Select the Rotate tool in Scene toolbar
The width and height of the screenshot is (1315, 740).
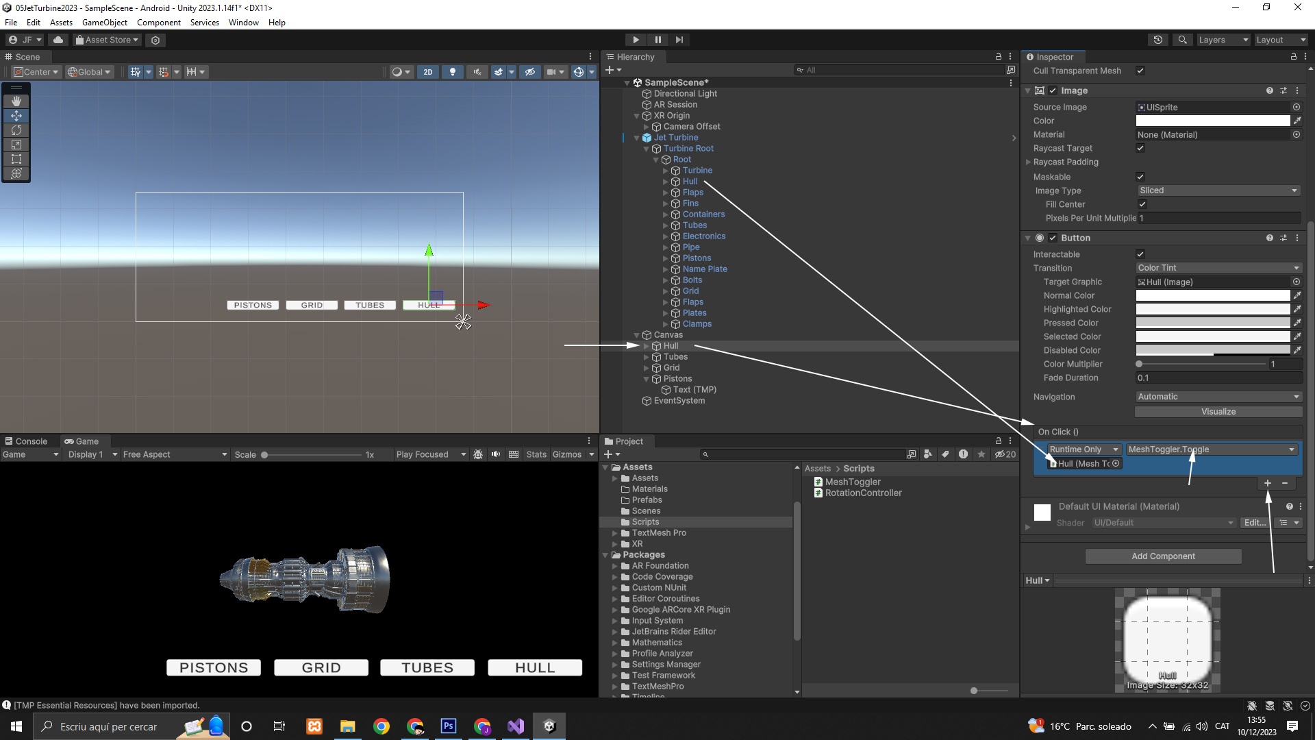tap(16, 130)
